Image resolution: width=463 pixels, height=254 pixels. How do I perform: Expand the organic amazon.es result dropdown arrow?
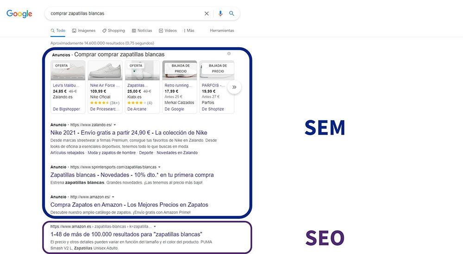(x=155, y=227)
